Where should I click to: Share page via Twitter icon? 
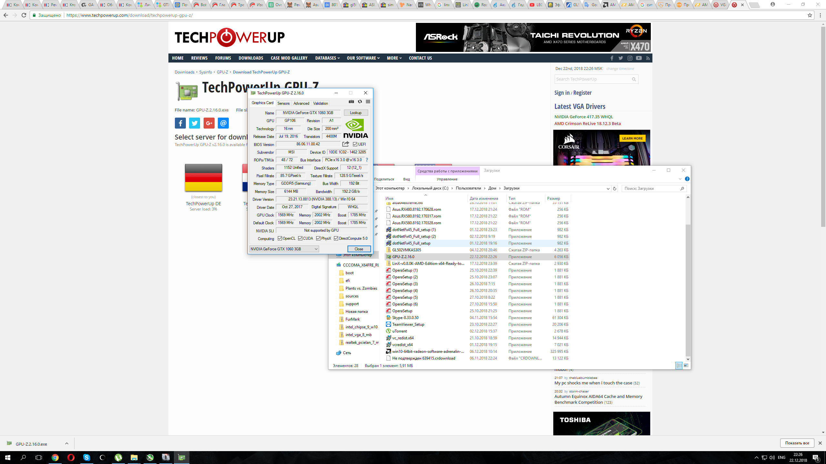tap(195, 123)
